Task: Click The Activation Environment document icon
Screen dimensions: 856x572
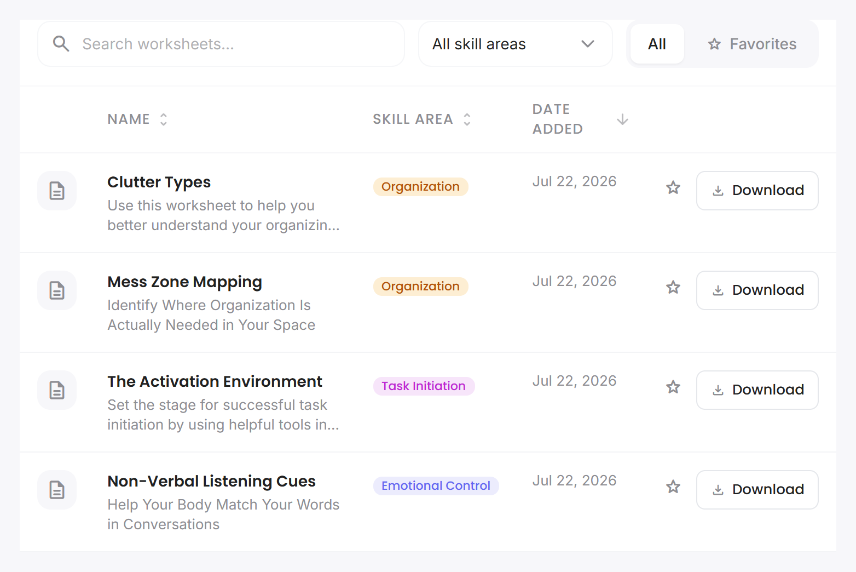Action: [x=57, y=390]
